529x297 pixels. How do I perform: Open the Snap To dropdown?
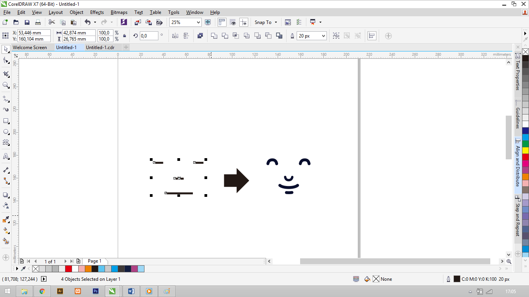tap(266, 22)
